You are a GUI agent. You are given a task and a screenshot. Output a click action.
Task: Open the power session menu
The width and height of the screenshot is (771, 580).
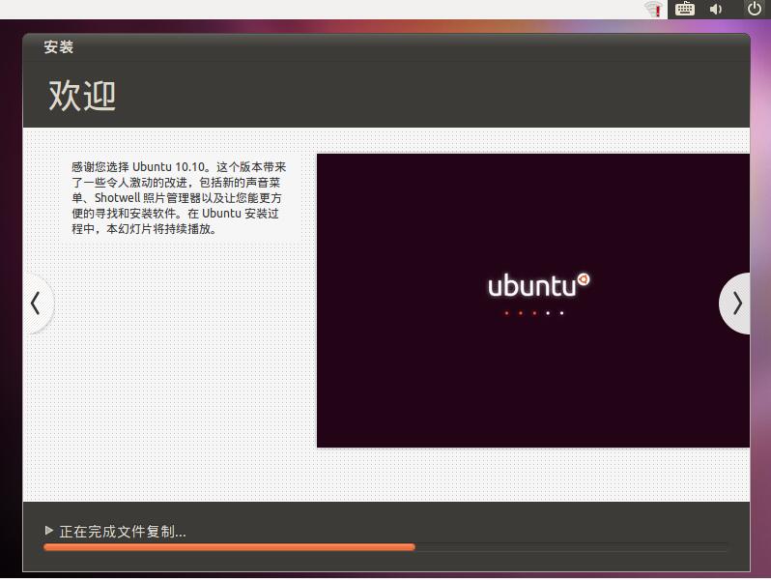[x=755, y=9]
